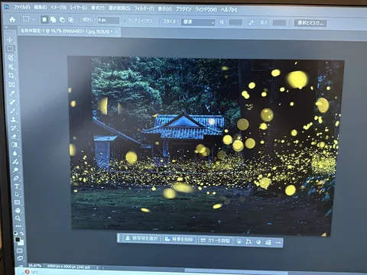Image resolution: width=367 pixels, height=275 pixels.
Task: Select the Frame tool
Action: [12, 85]
